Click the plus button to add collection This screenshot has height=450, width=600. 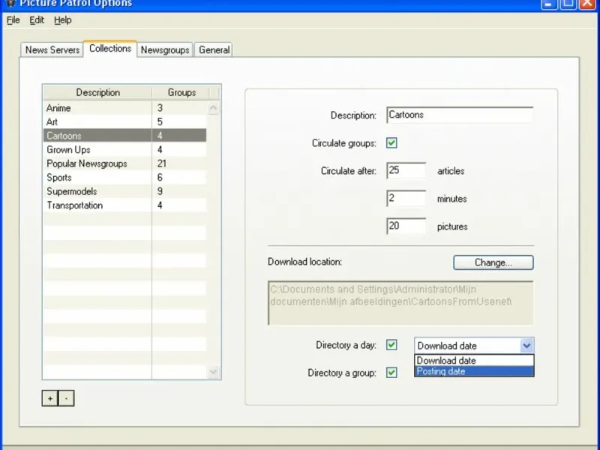pos(50,398)
